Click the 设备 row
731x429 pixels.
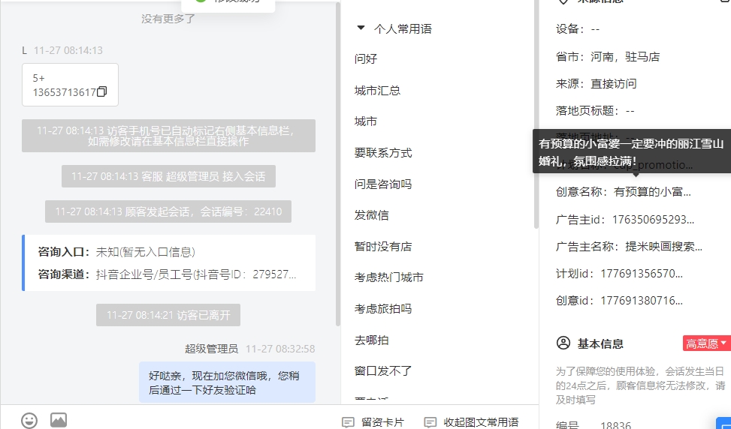click(x=578, y=28)
